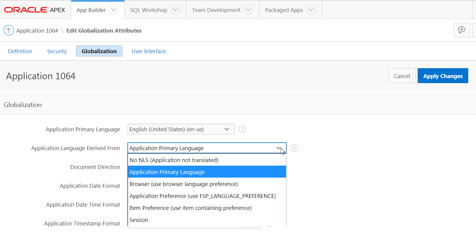Select the Session option in list

tap(139, 220)
